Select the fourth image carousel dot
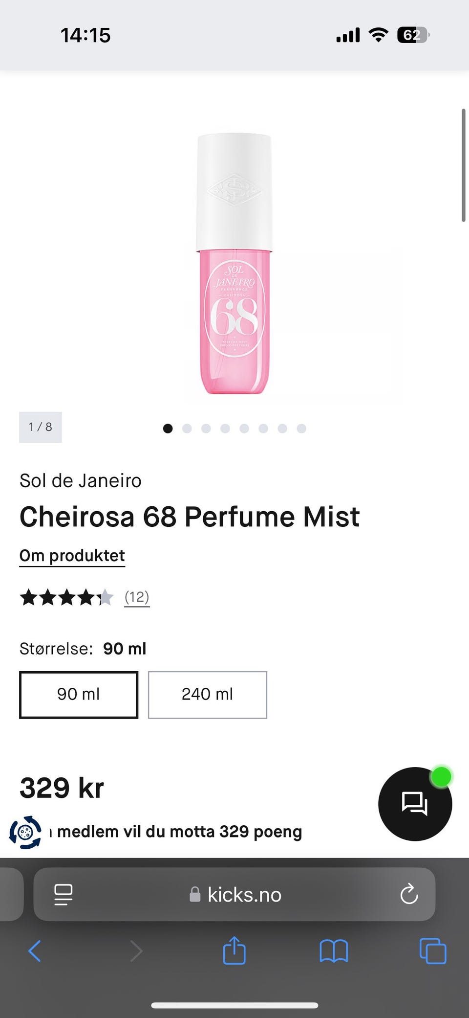 [x=225, y=429]
